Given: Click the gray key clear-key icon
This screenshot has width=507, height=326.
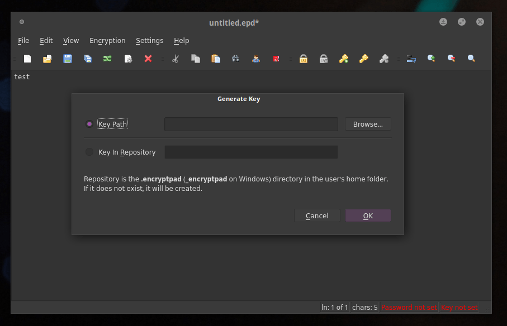Looking at the screenshot, I should (384, 59).
